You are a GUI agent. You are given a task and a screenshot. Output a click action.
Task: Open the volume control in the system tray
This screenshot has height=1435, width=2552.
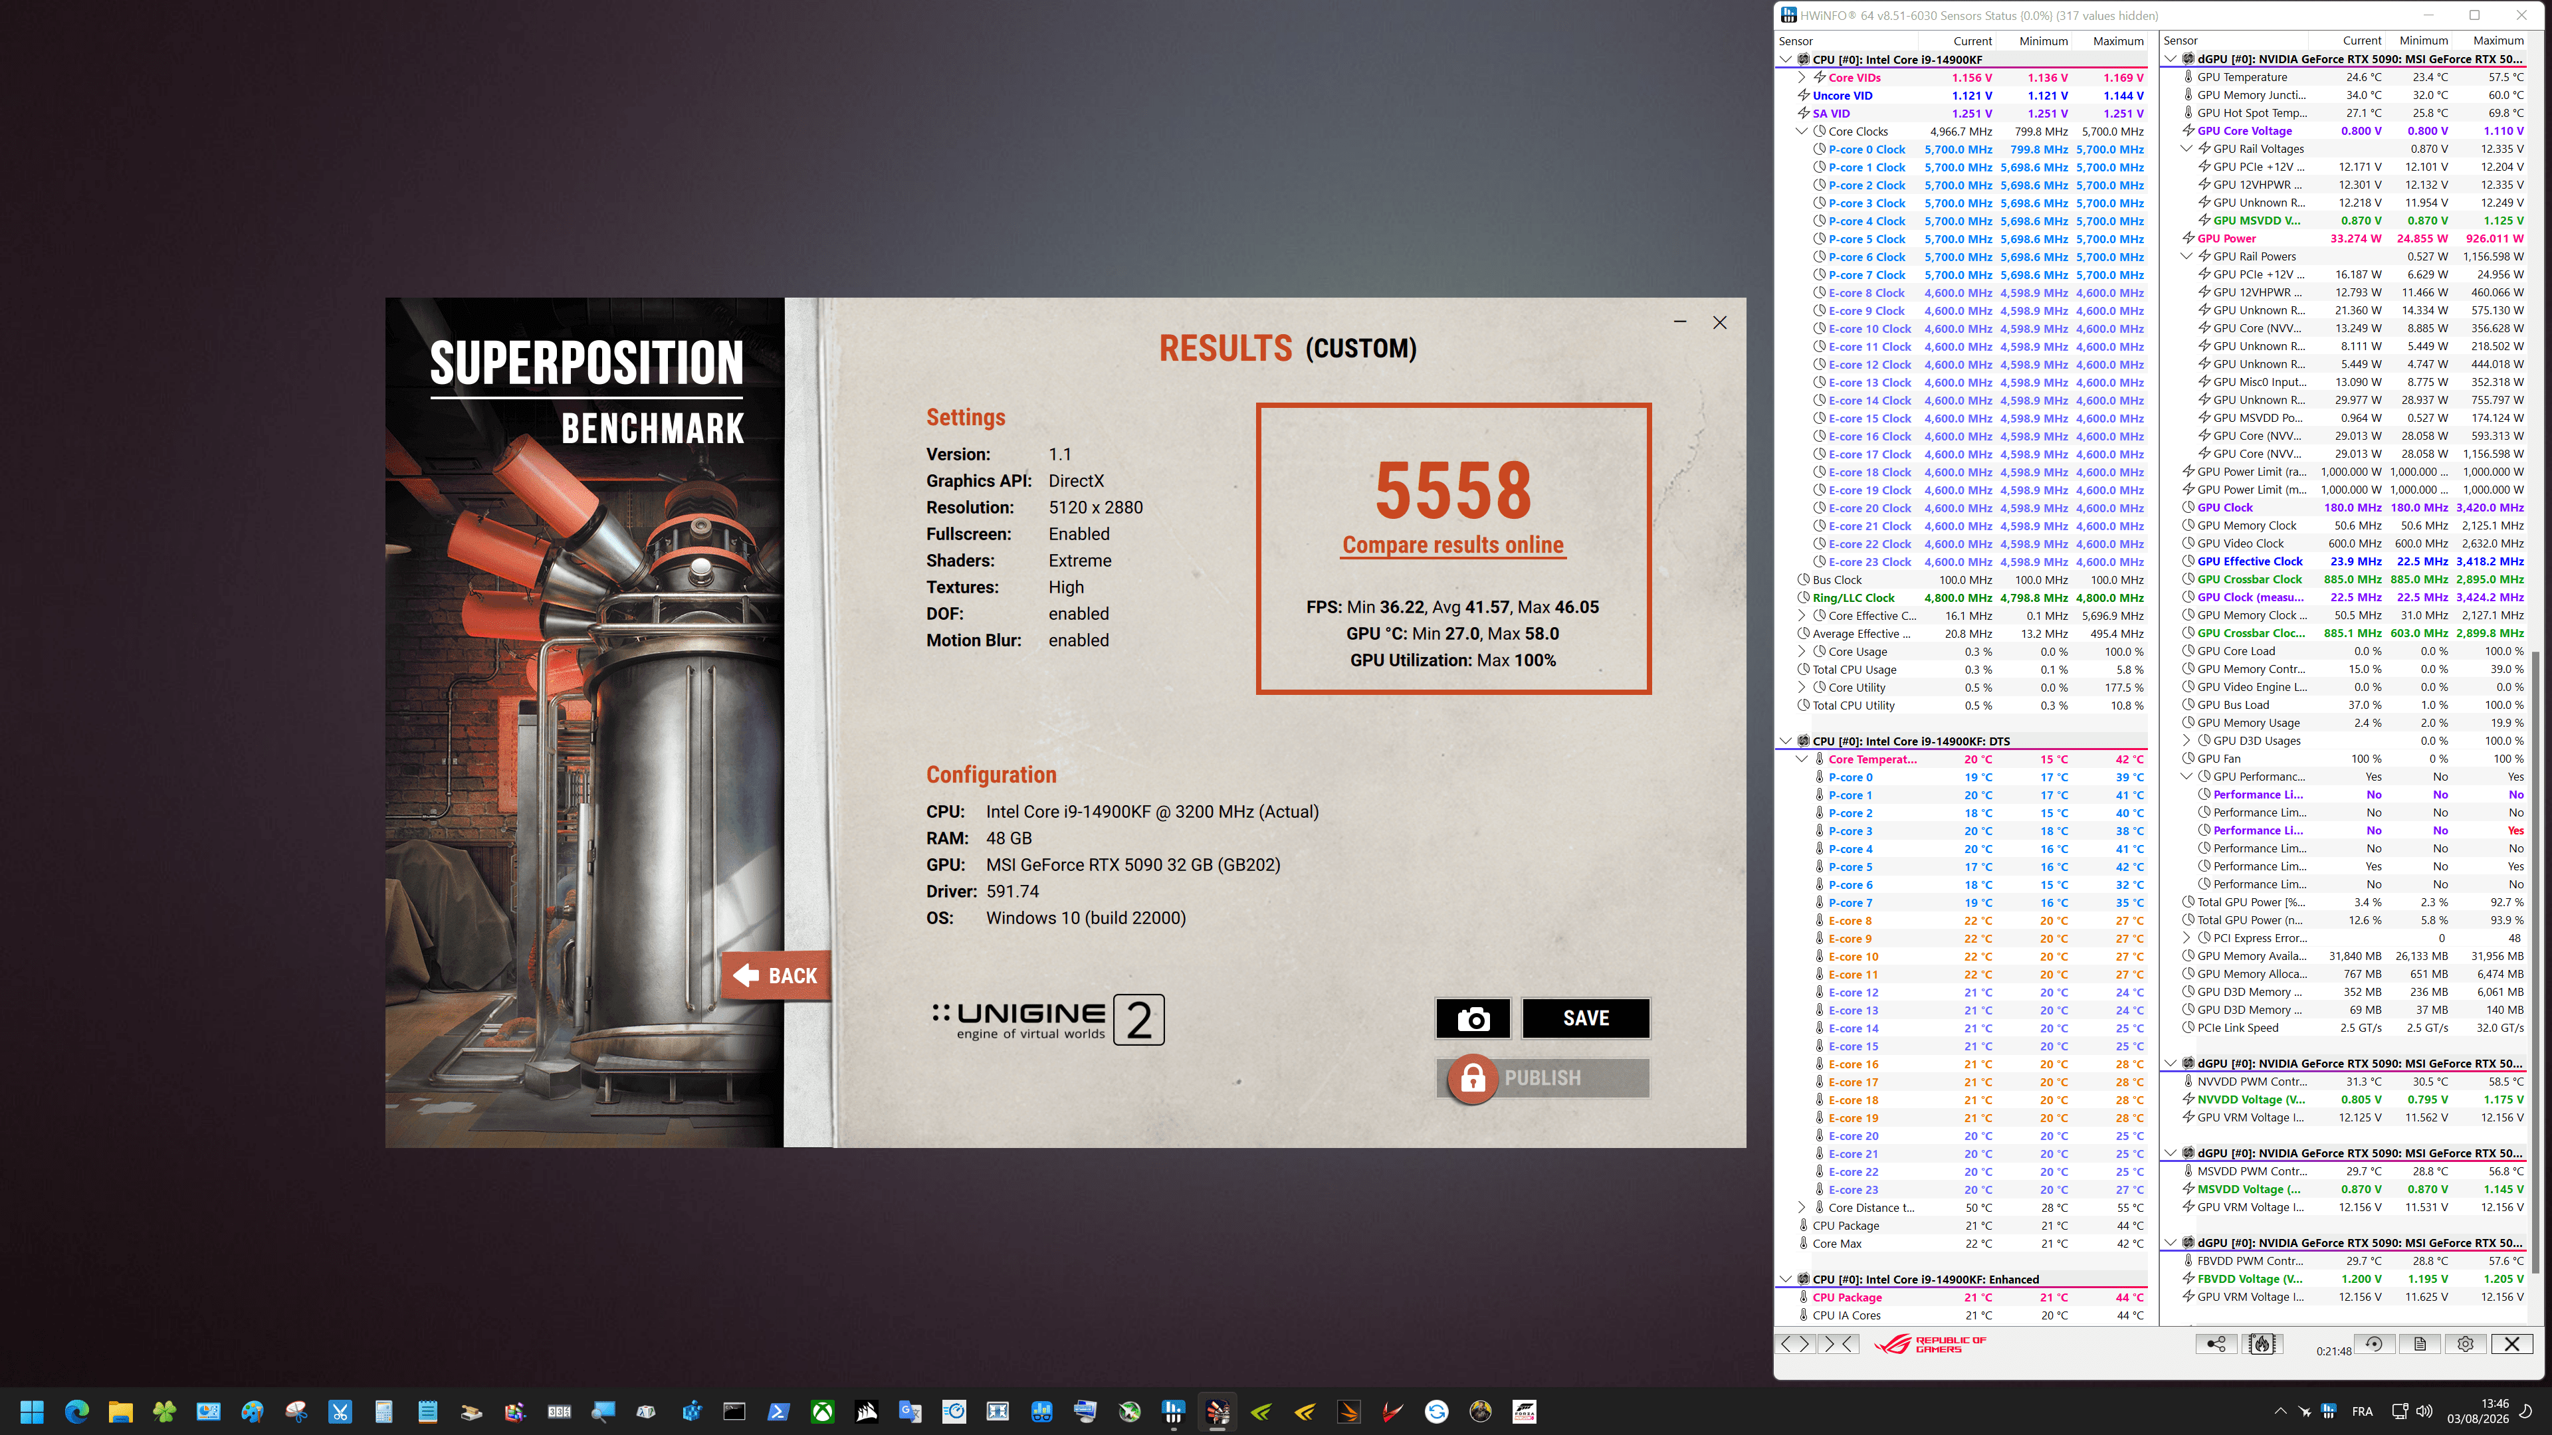tap(2424, 1411)
